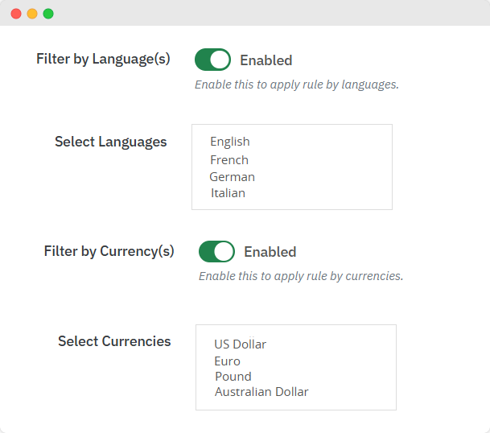The height and width of the screenshot is (433, 490).
Task: Toggle the Filter by Language(s) switch
Action: [x=212, y=60]
